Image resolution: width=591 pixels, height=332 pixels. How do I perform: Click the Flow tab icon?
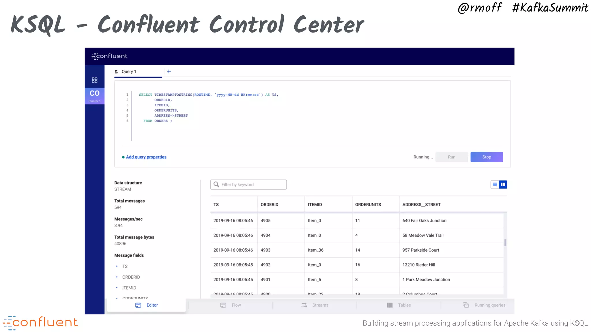click(223, 305)
